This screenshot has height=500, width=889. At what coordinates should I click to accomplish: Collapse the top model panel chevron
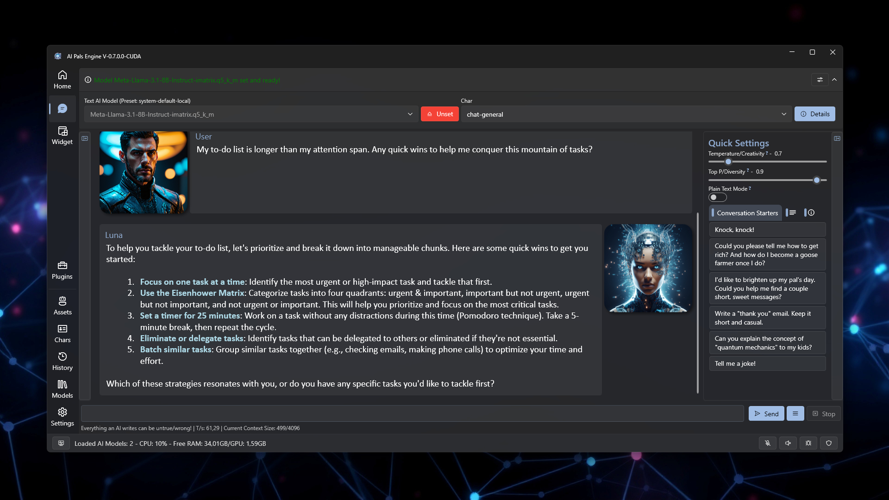834,80
